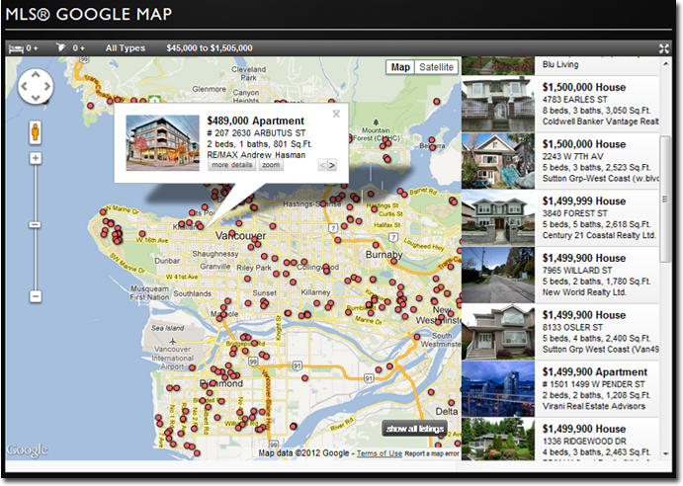Screen dimensions: 683x486
Task: Close the listing info popup
Action: [336, 114]
